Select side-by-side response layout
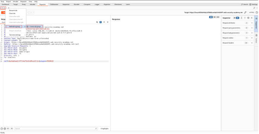This screenshot has height=134, width=259. (211, 17)
